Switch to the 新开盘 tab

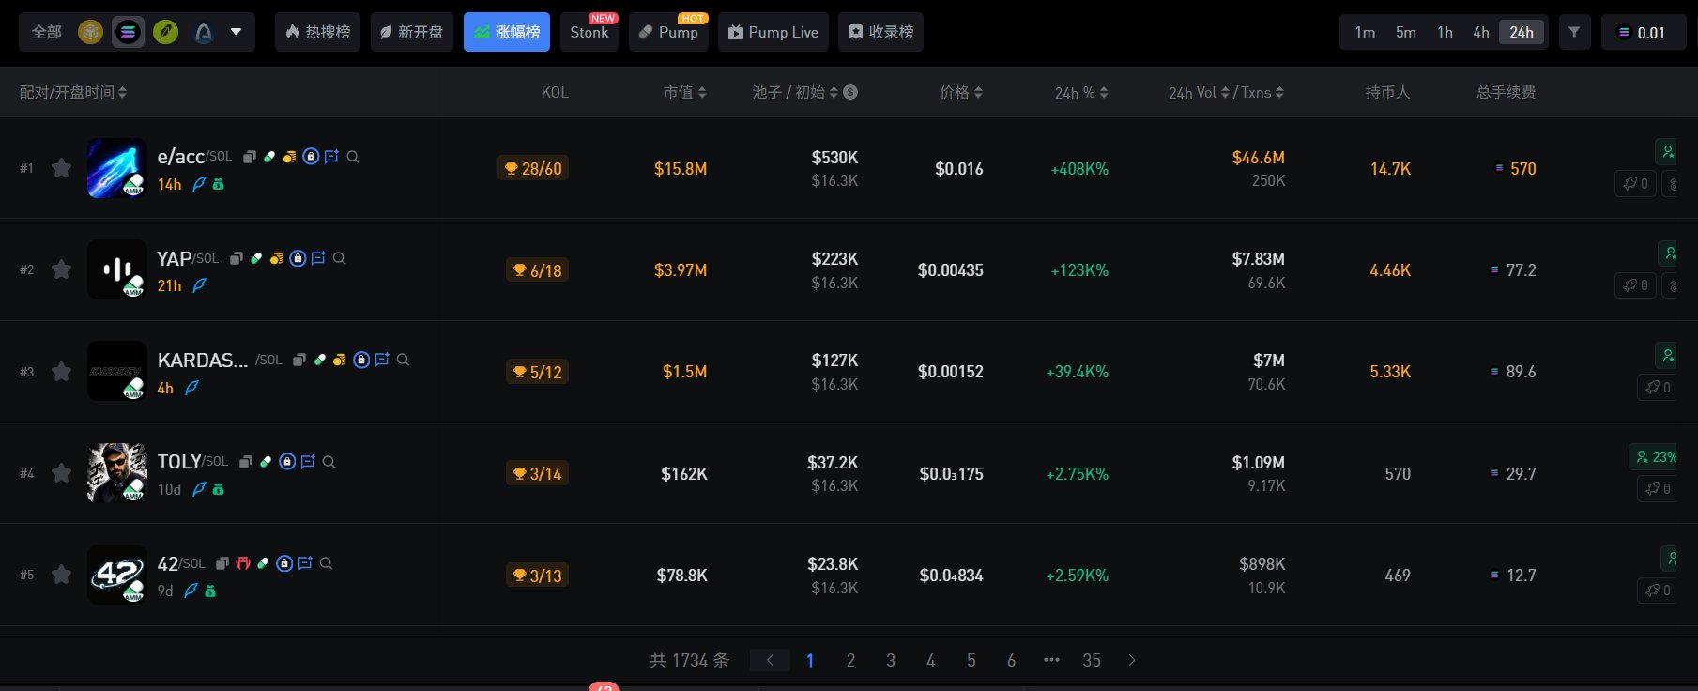coord(412,32)
